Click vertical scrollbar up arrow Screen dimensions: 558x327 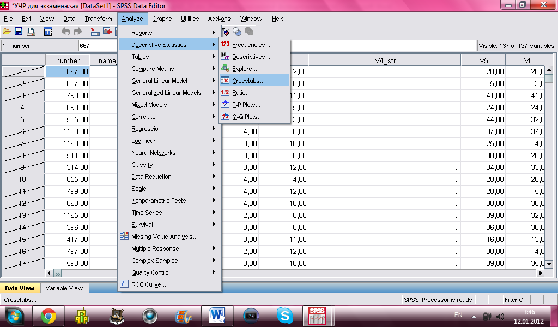(548, 70)
